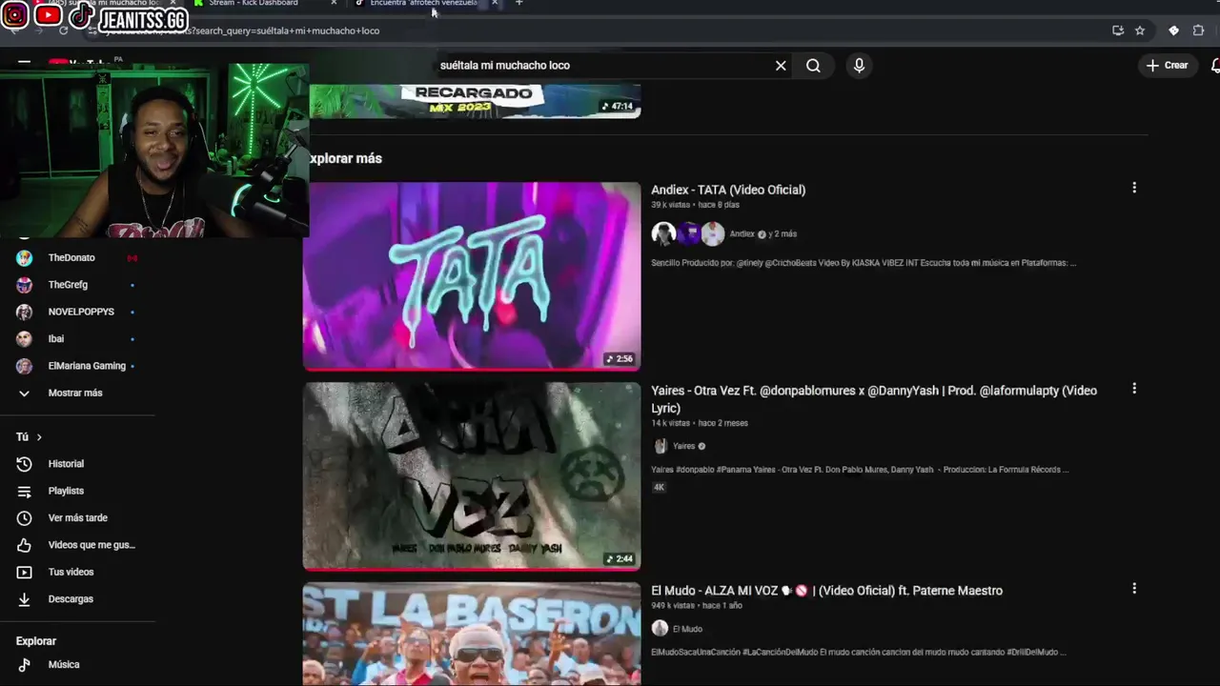Viewport: 1220px width, 686px height.
Task: Open Ver más tarde in the sidebar
Action: coord(77,518)
